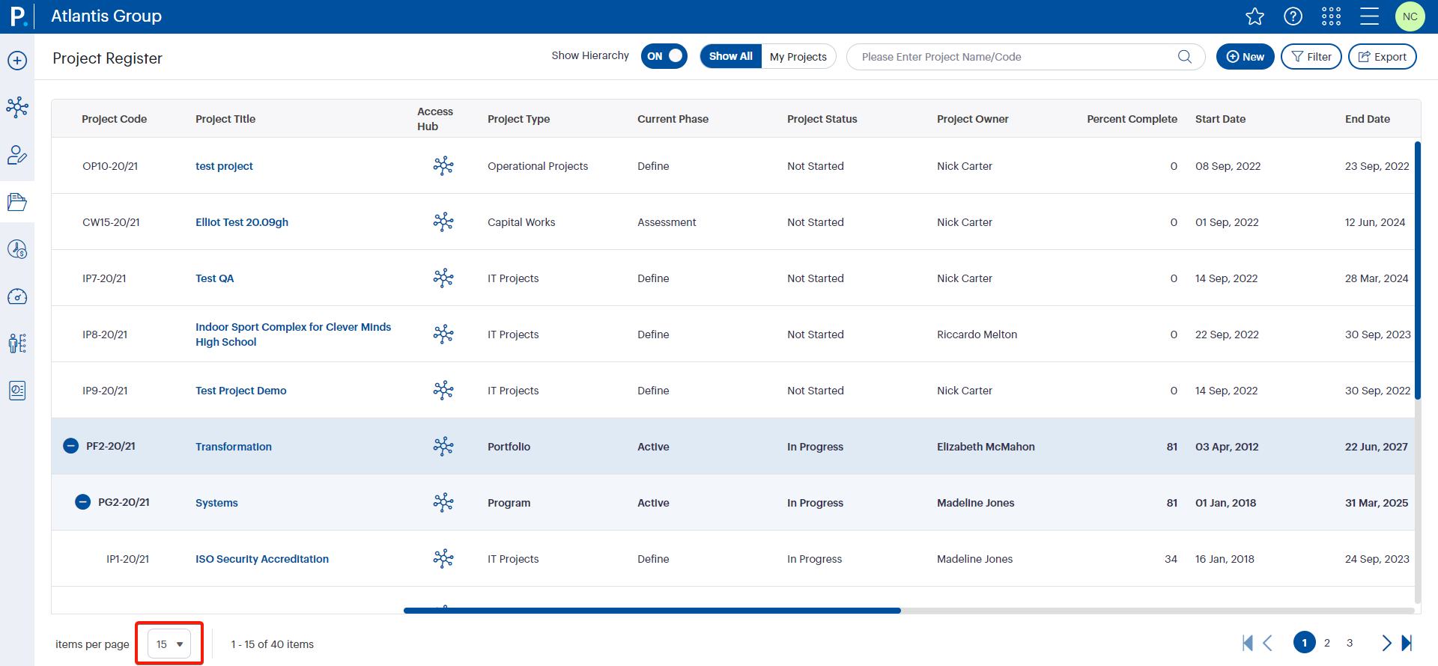Sort by Project Title column header
This screenshot has width=1438, height=666.
tap(225, 119)
